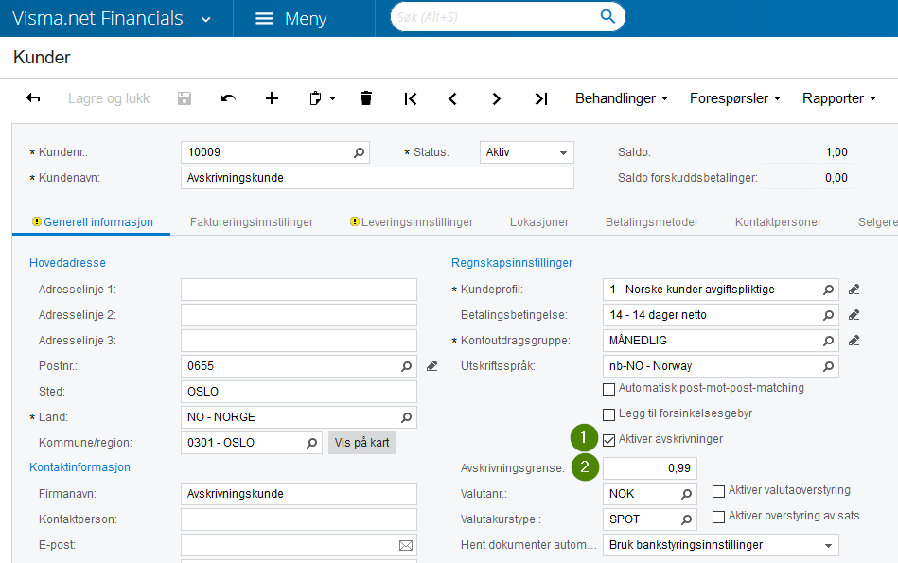The height and width of the screenshot is (563, 898).
Task: Click the Firmanavn input field
Action: point(299,494)
